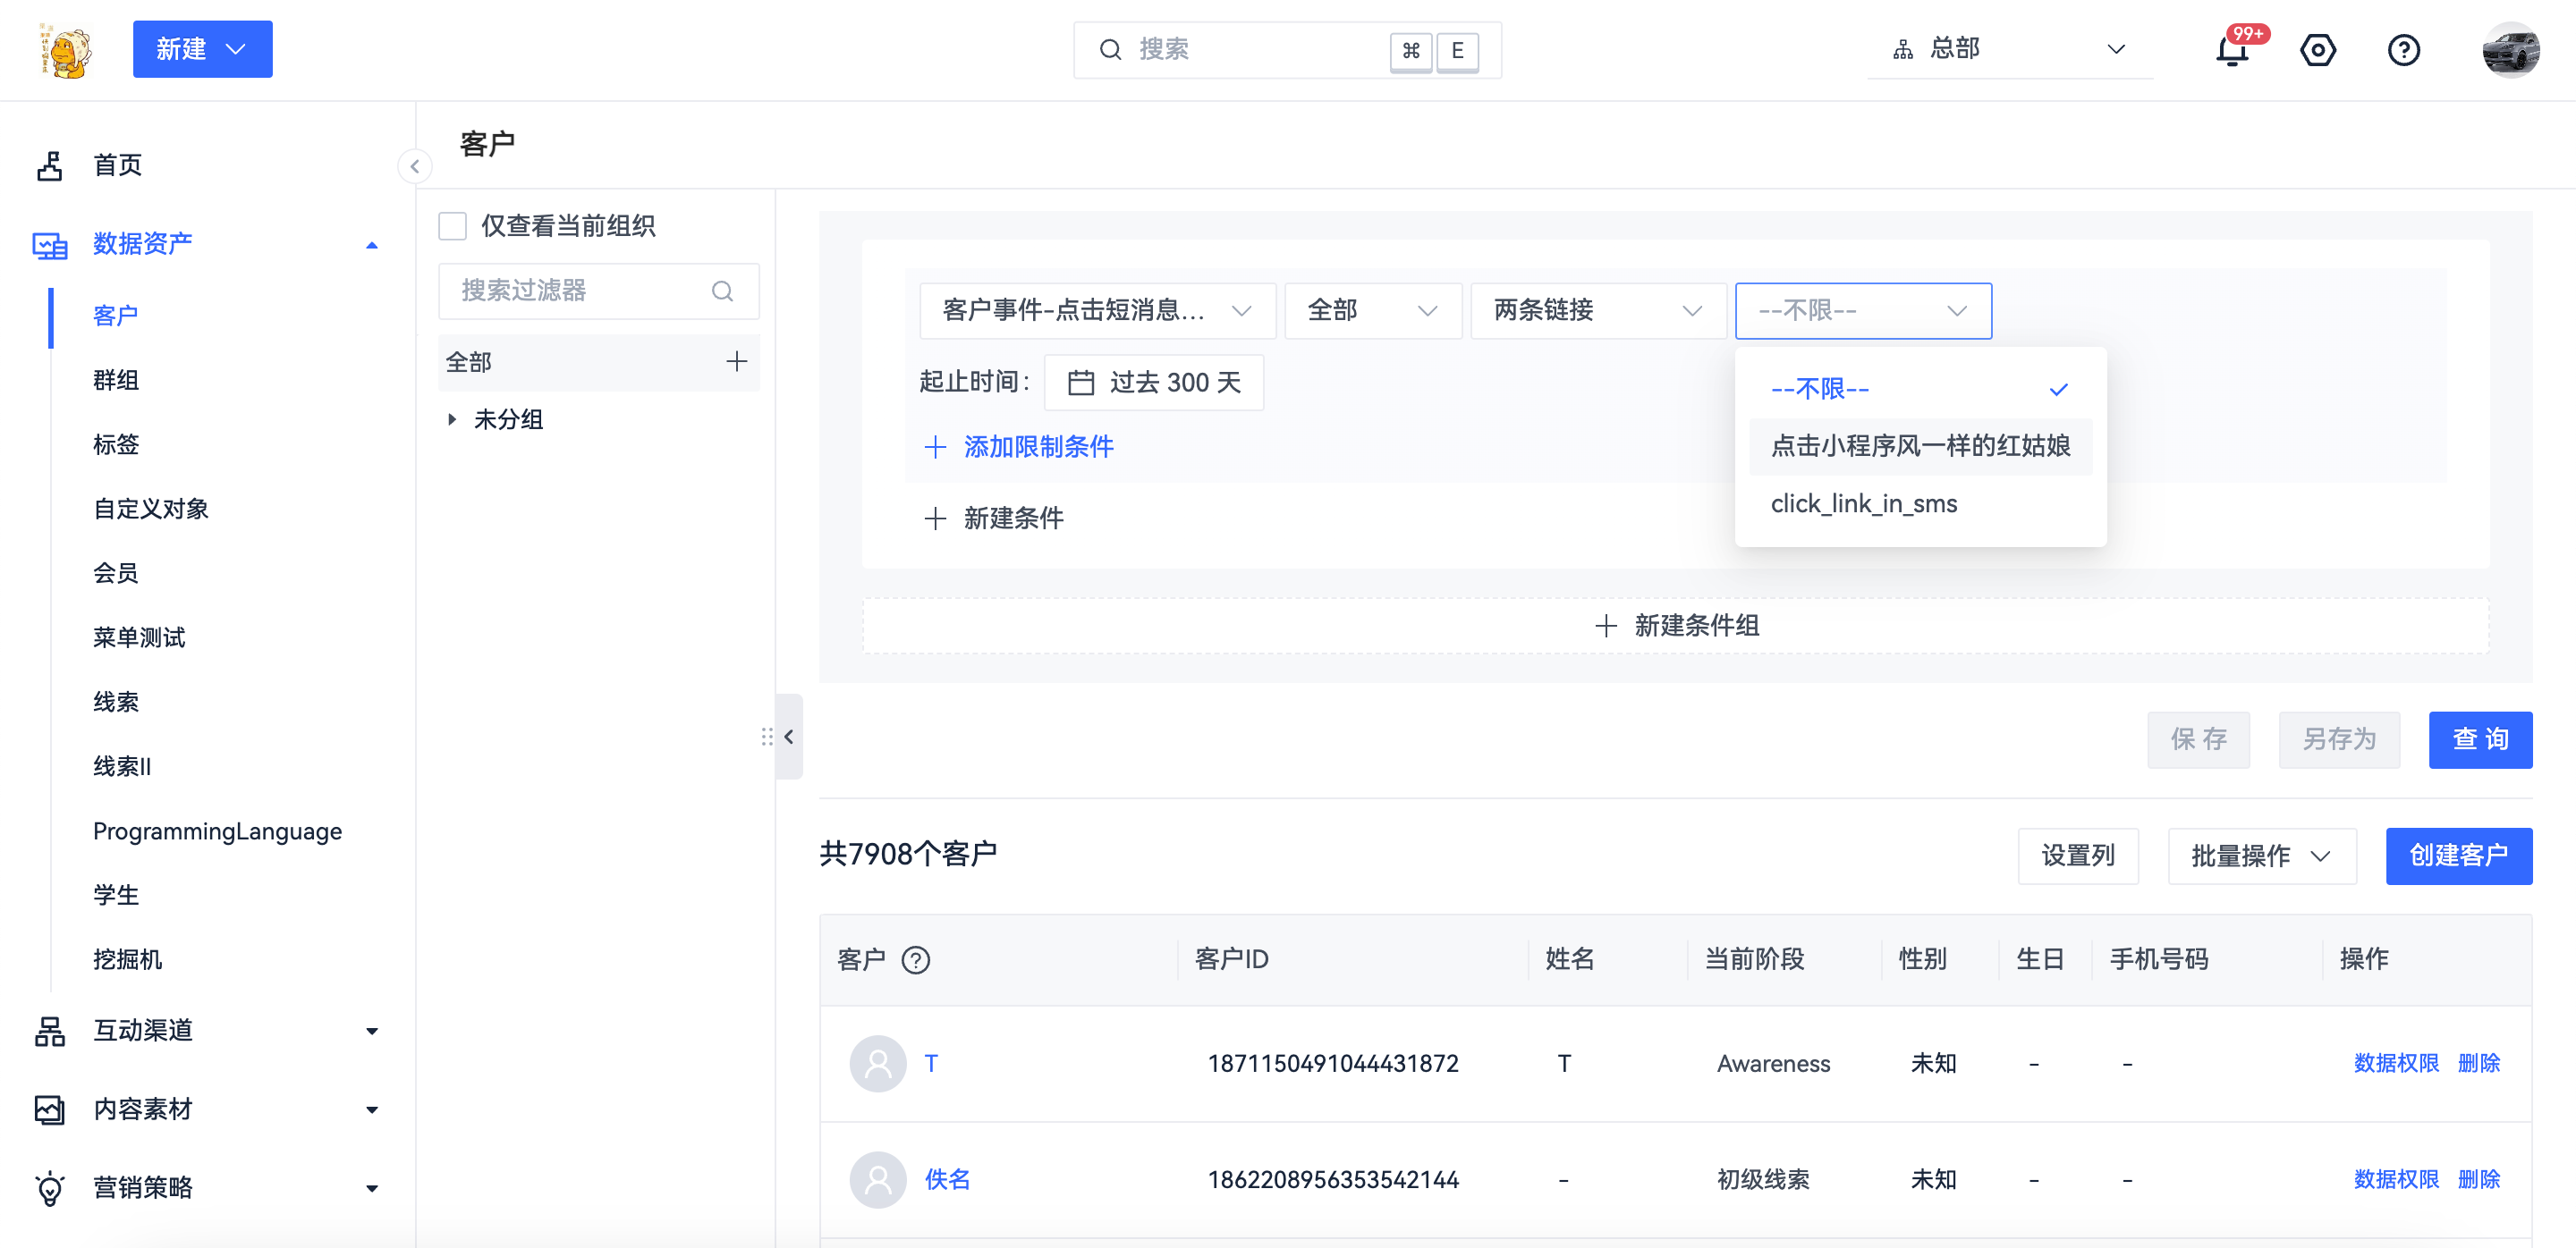The height and width of the screenshot is (1248, 2576).
Task: Click the Home sidebar icon
Action: [50, 164]
